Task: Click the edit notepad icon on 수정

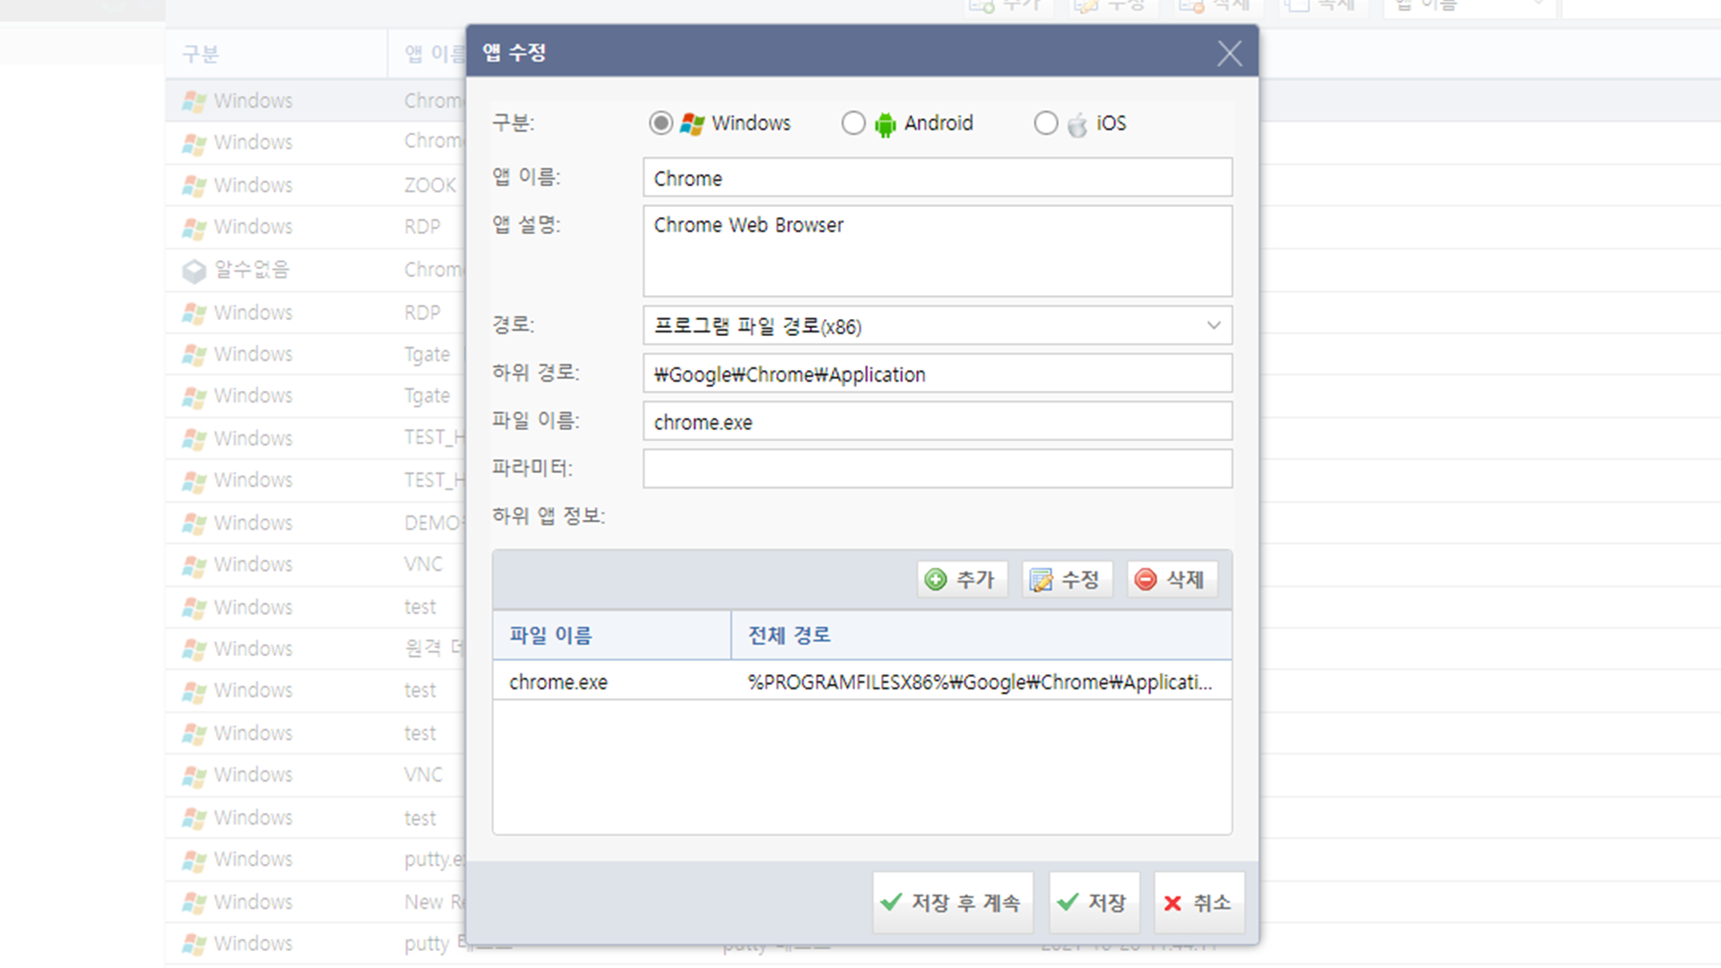Action: tap(1041, 580)
